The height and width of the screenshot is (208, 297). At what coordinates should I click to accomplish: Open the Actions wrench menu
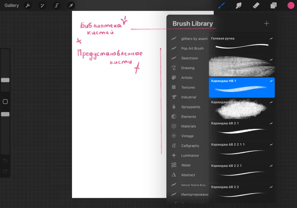pyautogui.click(x=28, y=5)
